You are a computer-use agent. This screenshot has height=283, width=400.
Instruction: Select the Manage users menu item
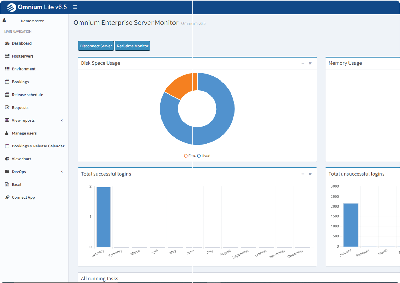pos(34,133)
